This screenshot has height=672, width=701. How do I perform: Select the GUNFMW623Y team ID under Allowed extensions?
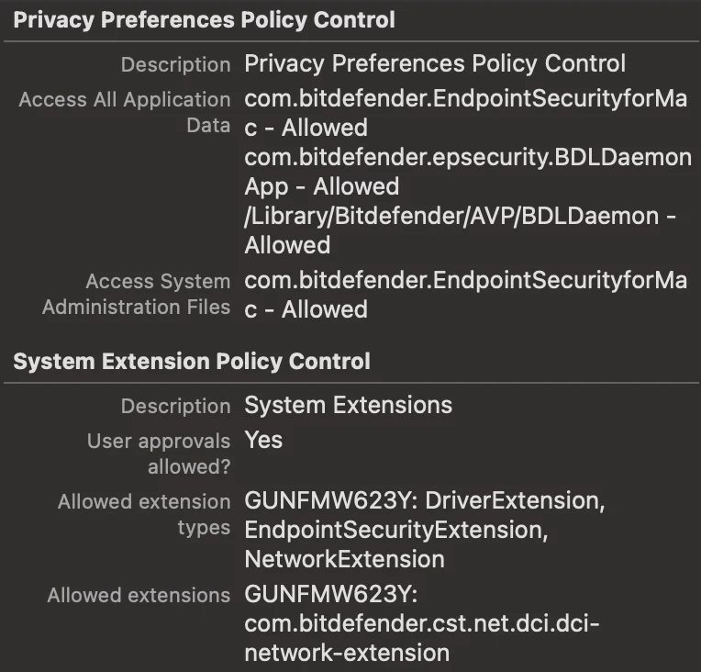click(331, 594)
